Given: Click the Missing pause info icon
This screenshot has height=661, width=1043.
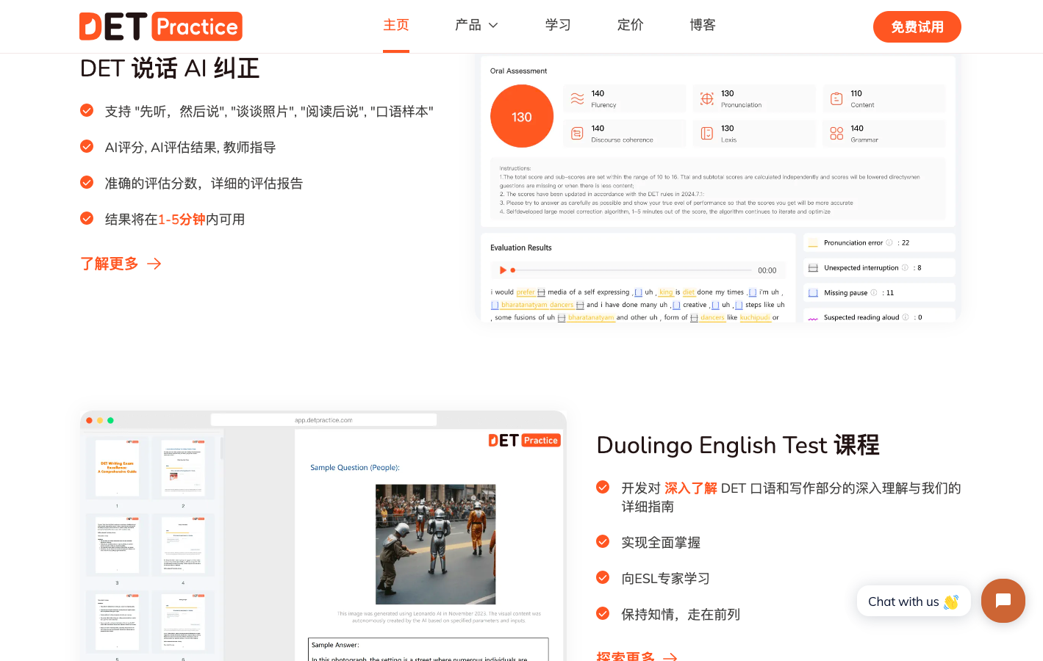Looking at the screenshot, I should tap(874, 292).
